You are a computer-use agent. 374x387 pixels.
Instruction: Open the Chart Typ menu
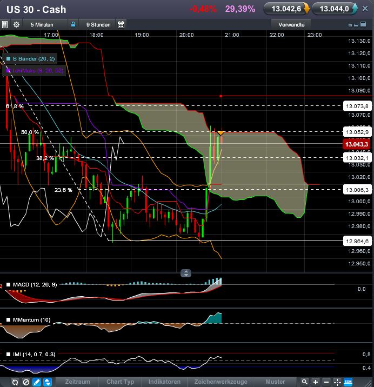point(121,382)
